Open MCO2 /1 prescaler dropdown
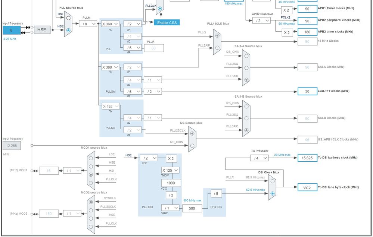 [x=72, y=214]
